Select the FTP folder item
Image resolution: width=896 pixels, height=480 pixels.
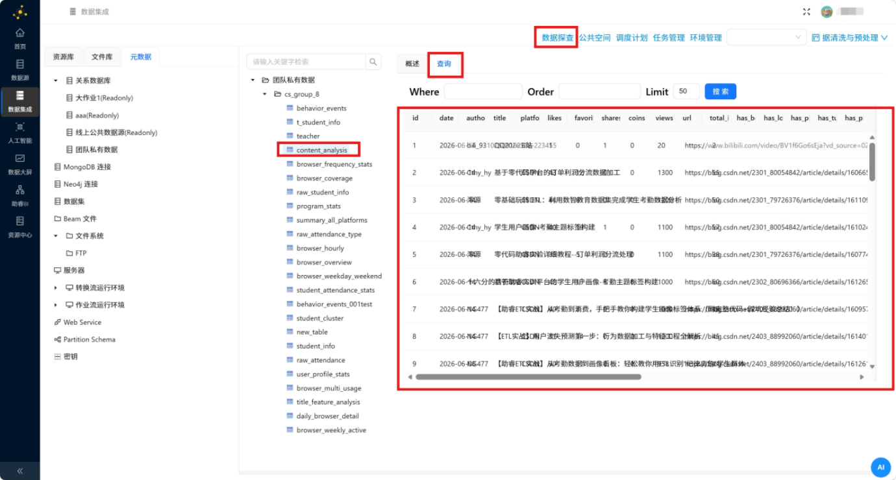[81, 253]
